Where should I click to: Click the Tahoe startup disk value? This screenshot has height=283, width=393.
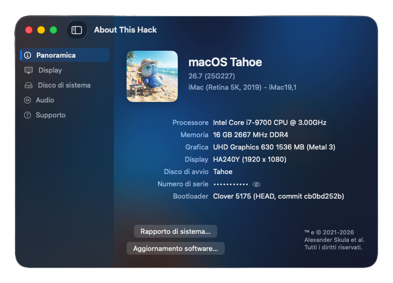223,172
